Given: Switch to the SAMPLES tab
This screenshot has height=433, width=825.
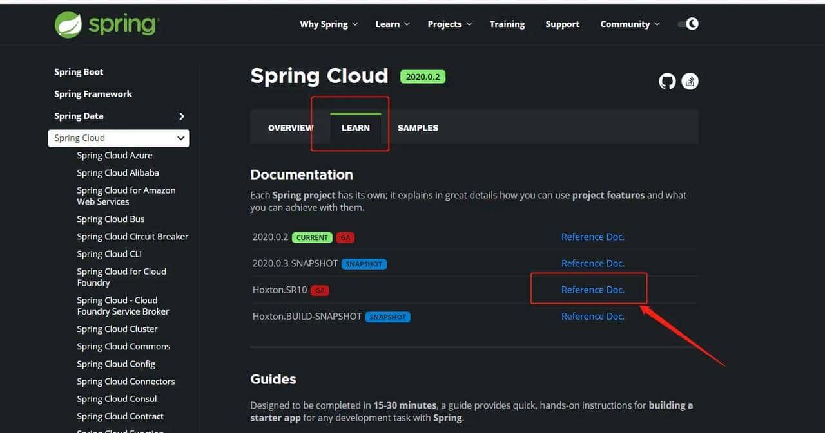Looking at the screenshot, I should click(418, 127).
